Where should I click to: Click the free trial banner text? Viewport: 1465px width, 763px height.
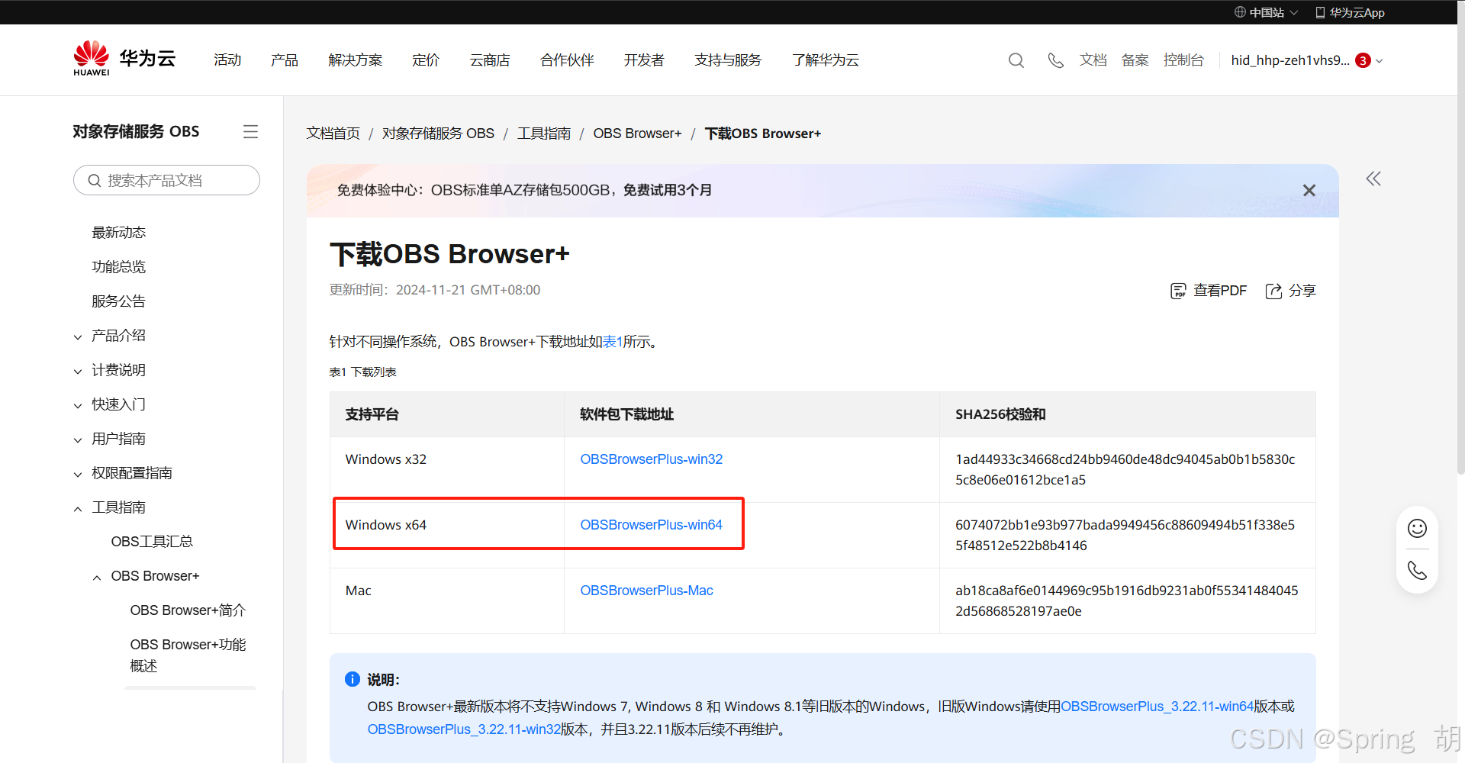[x=524, y=190]
